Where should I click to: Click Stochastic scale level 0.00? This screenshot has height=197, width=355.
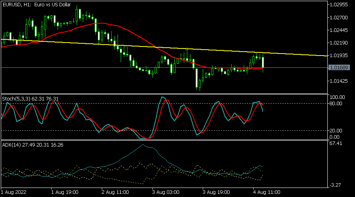pyautogui.click(x=334, y=137)
